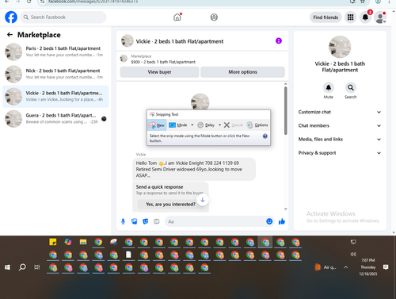The width and height of the screenshot is (396, 299).
Task: Attach a photo with the image icon
Action: (x=134, y=221)
